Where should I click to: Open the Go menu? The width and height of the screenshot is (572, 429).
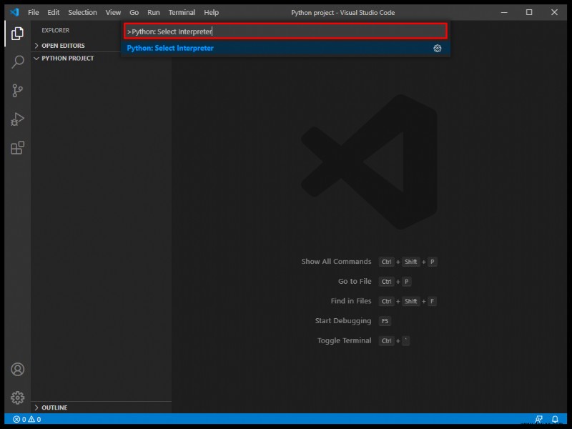pos(134,12)
